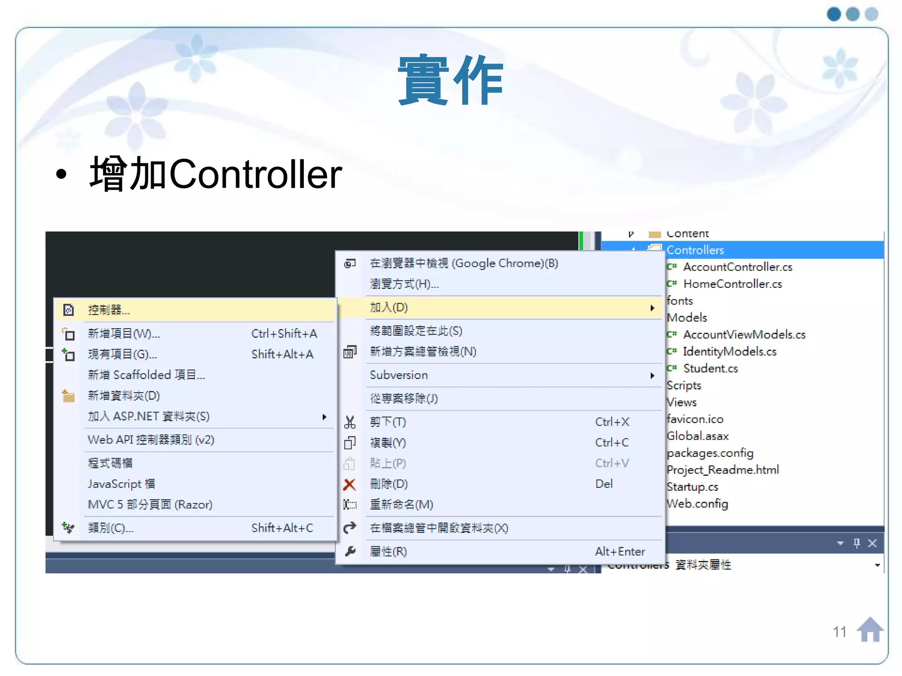Click the C# icon of IdentityModels.cs
The height and width of the screenshot is (676, 902).
click(x=672, y=351)
